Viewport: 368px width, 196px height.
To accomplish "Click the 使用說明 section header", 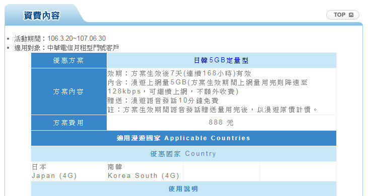I will (184, 189).
